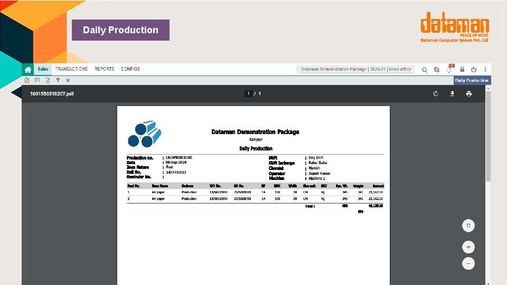The width and height of the screenshot is (507, 285).
Task: Click the file name 1601550818207.pdf
Action: 52,94
